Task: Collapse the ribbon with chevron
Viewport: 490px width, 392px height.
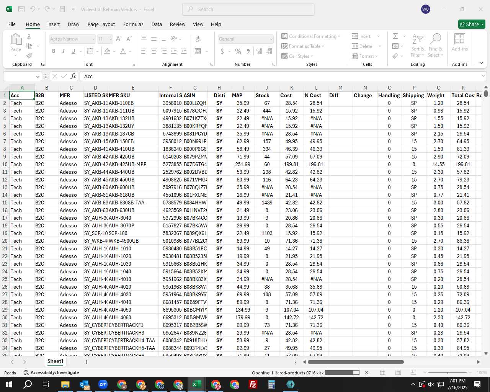Action: coord(481,63)
